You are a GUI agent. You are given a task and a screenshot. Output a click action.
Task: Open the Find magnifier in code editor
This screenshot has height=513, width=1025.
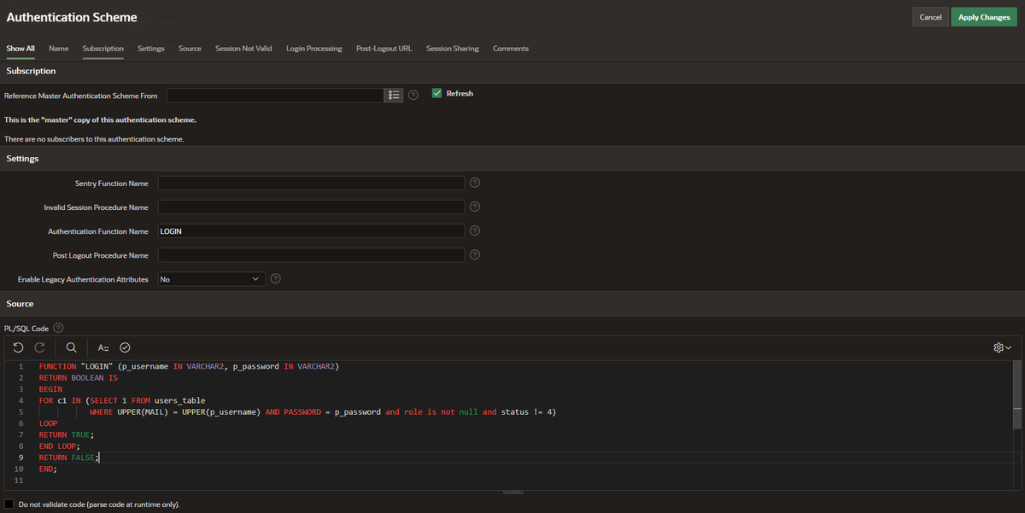72,347
